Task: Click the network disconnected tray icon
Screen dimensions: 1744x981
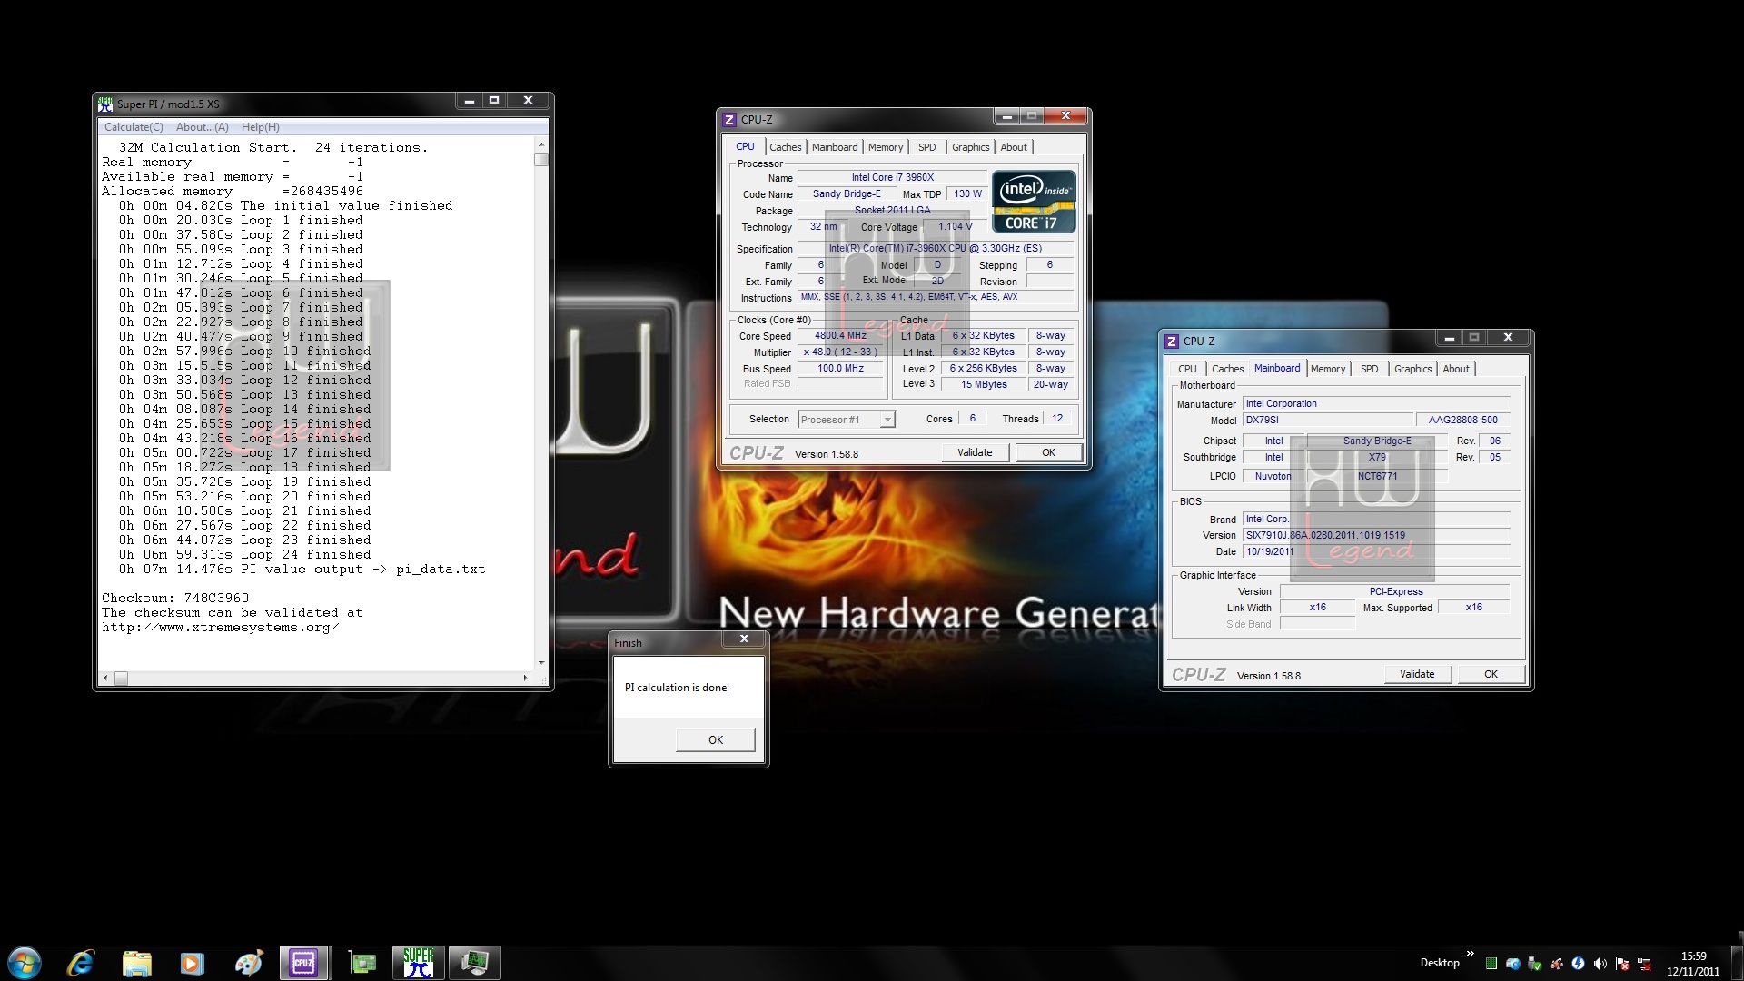Action: (1643, 964)
